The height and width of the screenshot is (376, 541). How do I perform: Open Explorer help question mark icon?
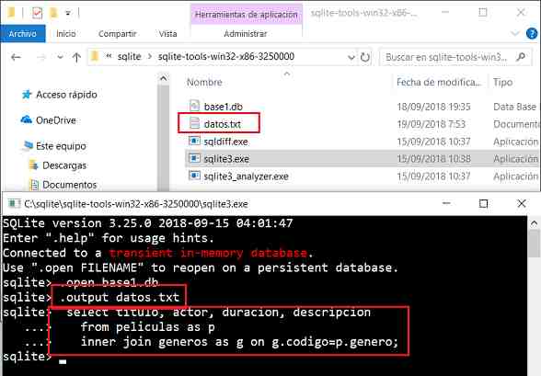click(x=532, y=34)
